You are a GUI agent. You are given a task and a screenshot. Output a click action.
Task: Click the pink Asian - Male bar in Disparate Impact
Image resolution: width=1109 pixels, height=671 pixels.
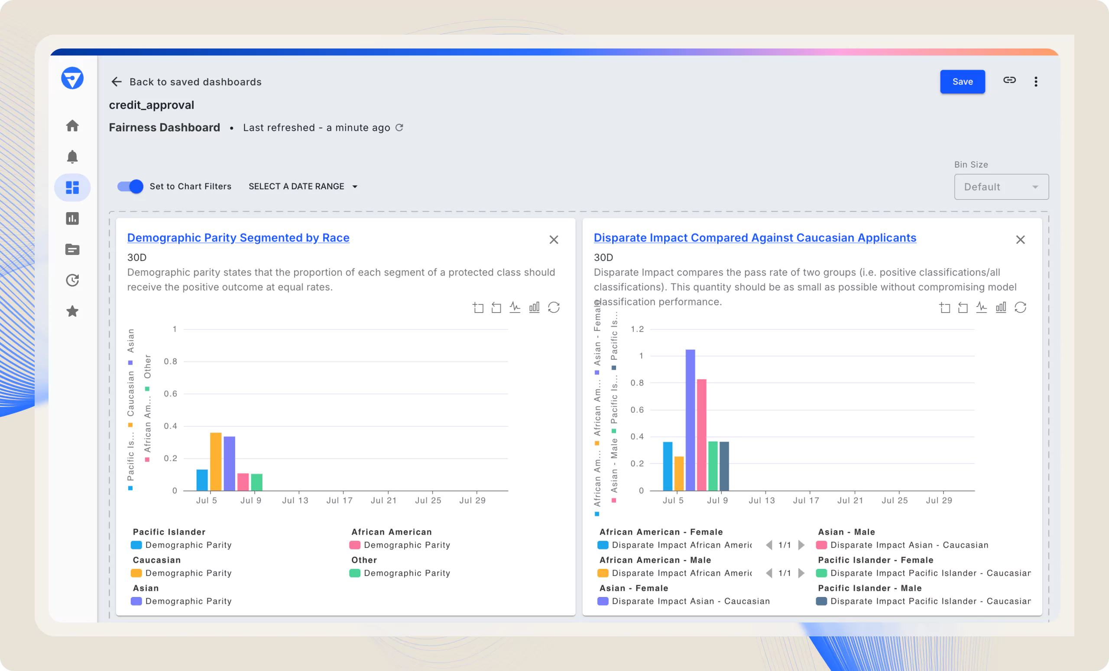702,435
